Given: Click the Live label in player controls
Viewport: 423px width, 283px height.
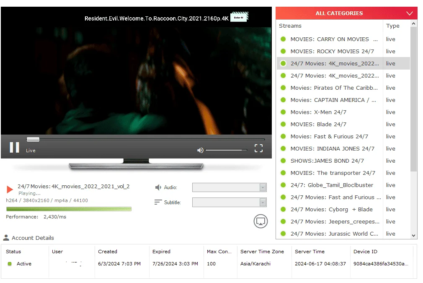Looking at the screenshot, I should tap(31, 151).
